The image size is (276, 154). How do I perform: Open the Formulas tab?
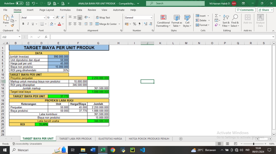click(65, 10)
